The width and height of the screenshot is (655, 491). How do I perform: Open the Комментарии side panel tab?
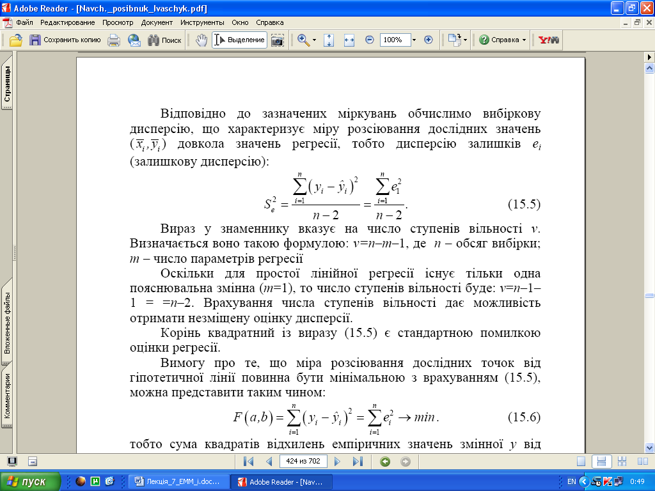7,395
